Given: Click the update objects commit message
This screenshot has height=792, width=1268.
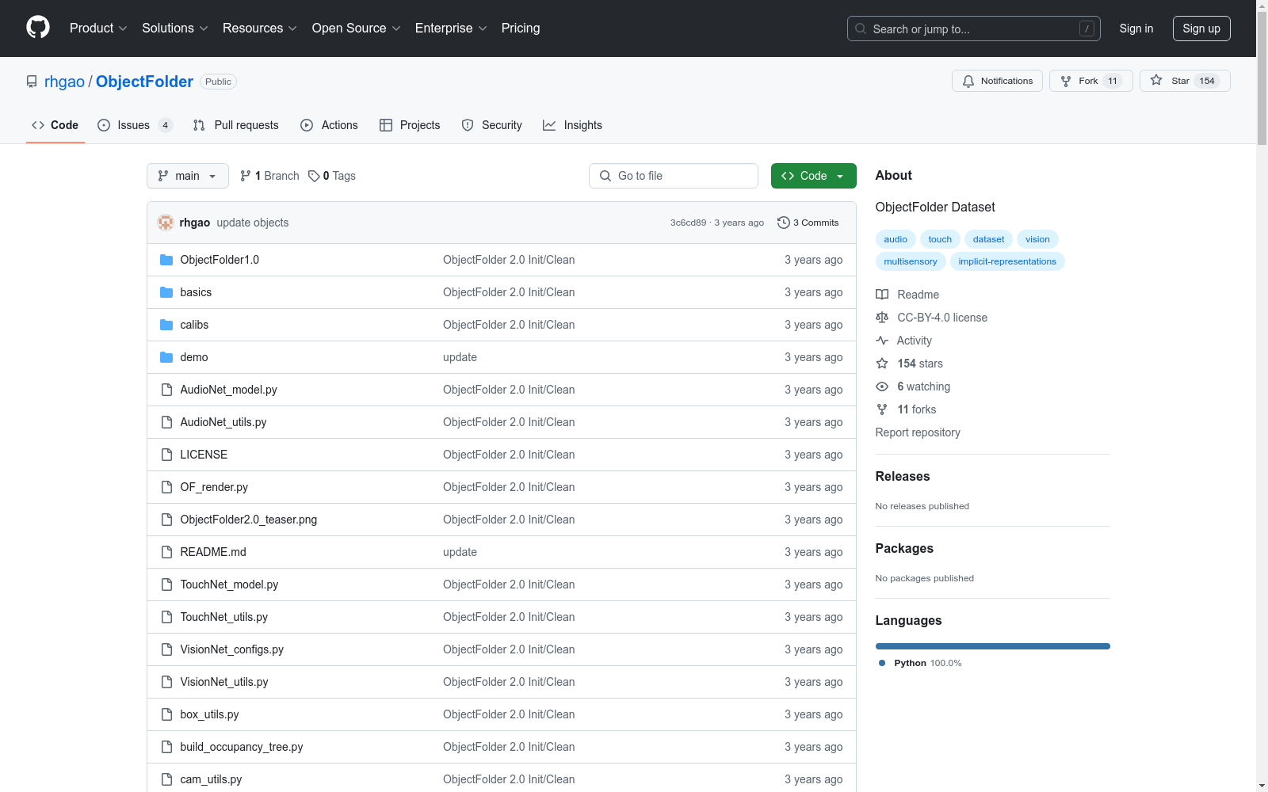Looking at the screenshot, I should pos(253,223).
